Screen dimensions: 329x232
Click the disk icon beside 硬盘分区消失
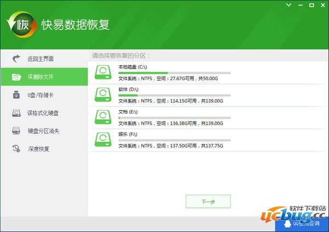[16, 131]
